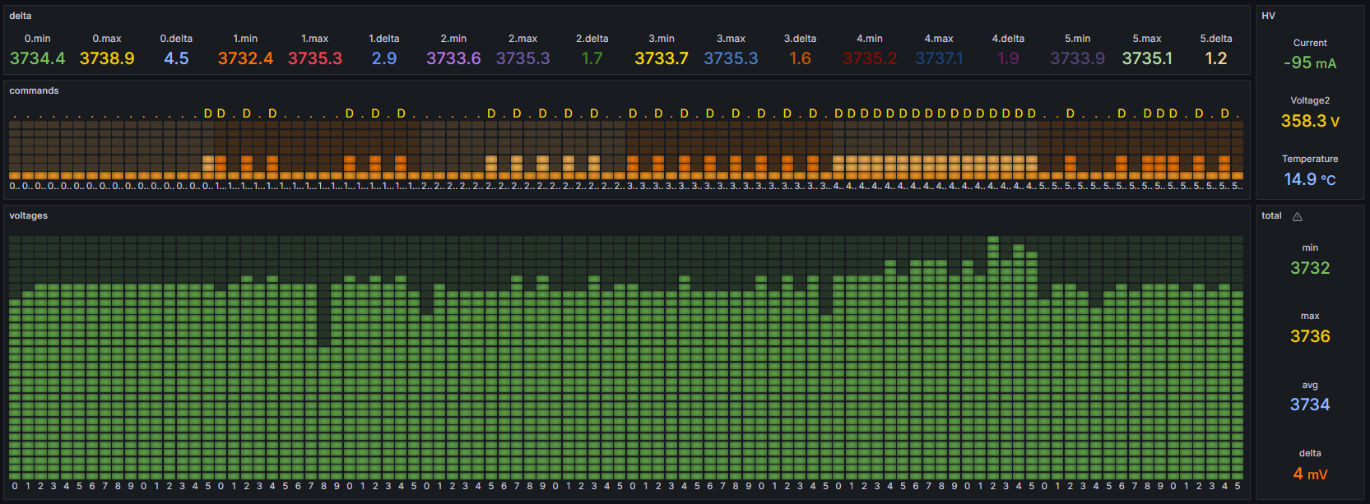
Task: Select the Temperature reading 14.9 °C
Action: 1310,179
